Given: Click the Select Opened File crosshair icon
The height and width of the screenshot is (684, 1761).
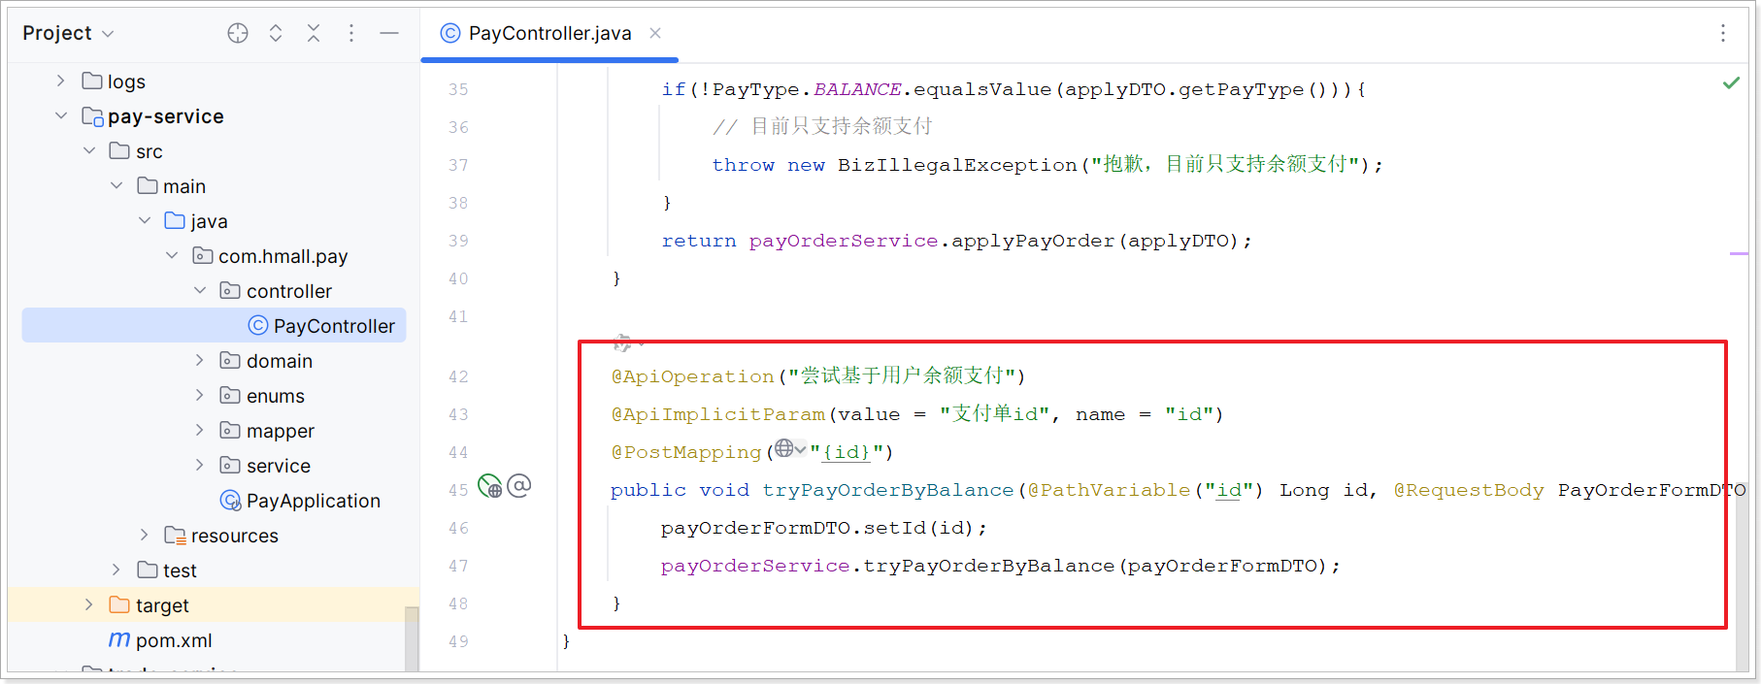Looking at the screenshot, I should (238, 33).
